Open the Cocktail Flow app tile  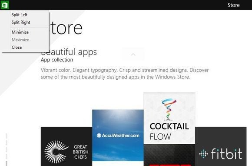click(169, 118)
